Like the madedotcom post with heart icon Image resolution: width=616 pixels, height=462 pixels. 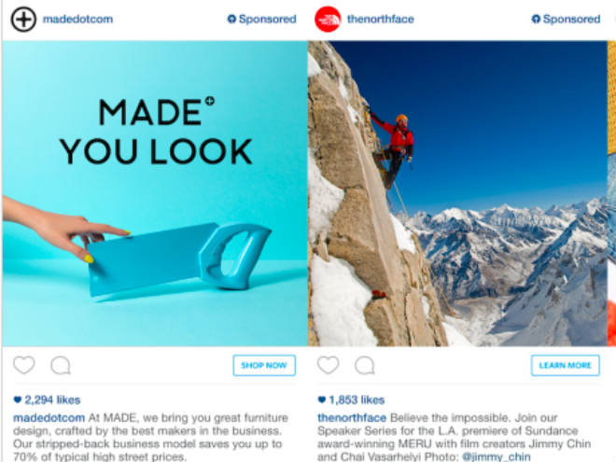(24, 365)
